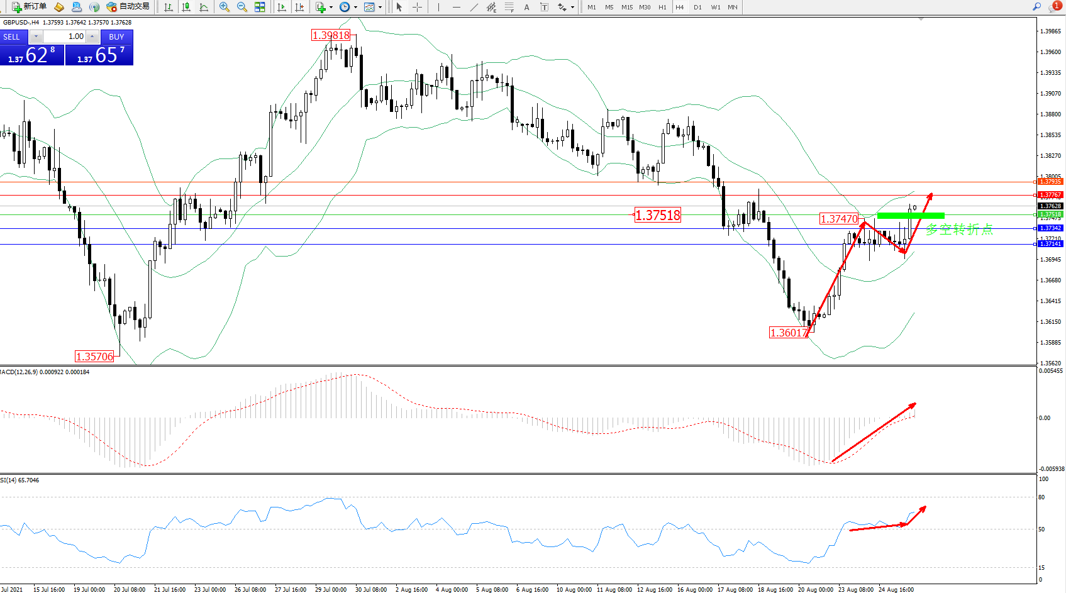Increase lot volume with the up arrow

click(92, 36)
